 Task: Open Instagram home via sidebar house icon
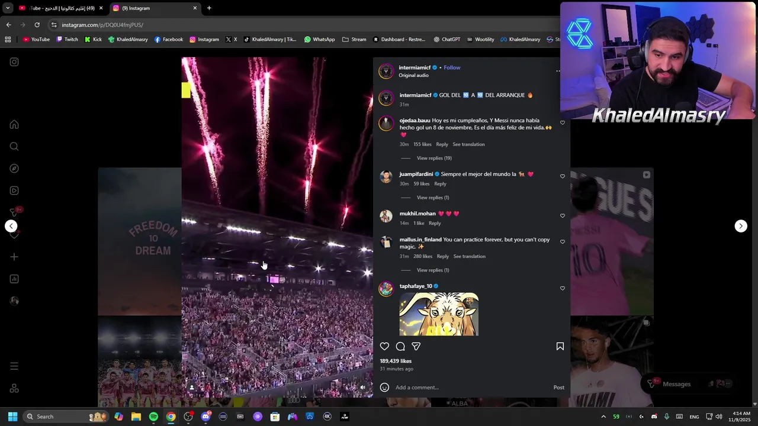pos(14,125)
